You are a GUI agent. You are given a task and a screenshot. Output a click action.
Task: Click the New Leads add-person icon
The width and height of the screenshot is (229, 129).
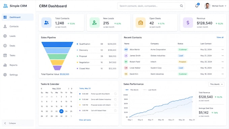tap(95, 23)
